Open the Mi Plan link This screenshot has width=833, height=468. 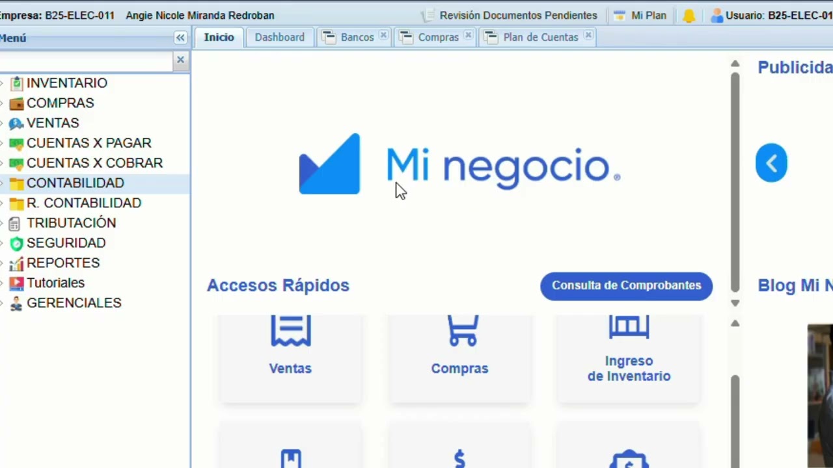640,16
